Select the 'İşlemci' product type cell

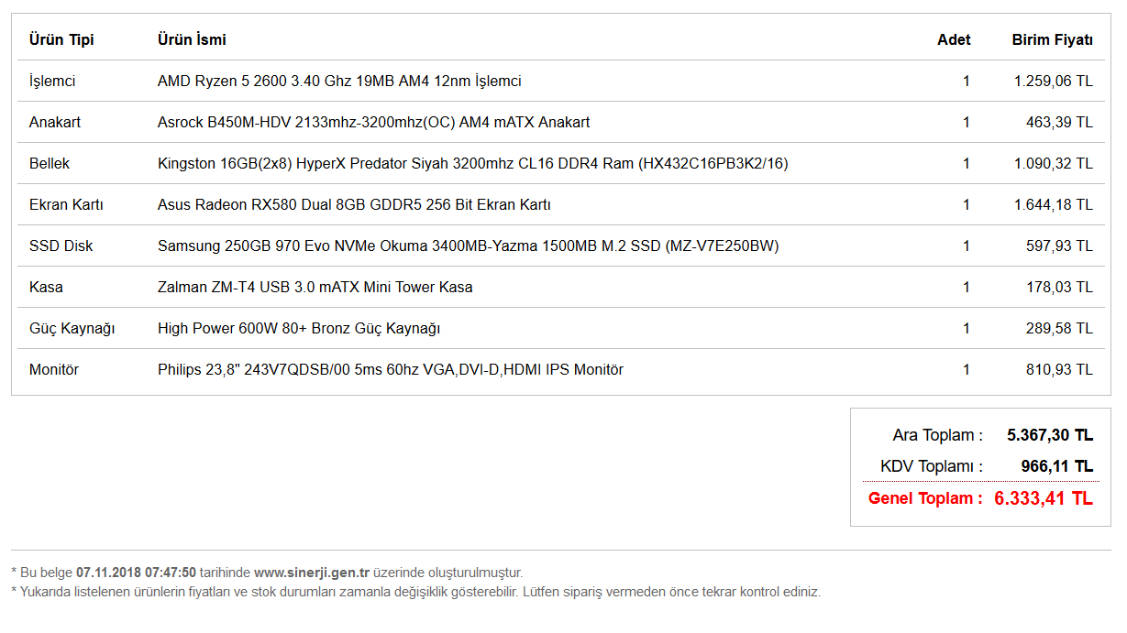coord(52,81)
